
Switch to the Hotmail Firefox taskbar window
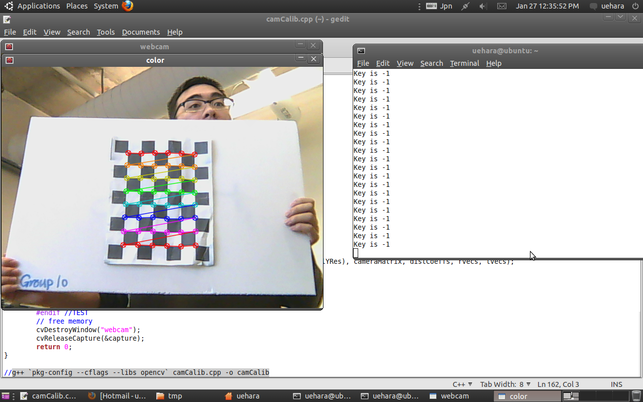[118, 396]
